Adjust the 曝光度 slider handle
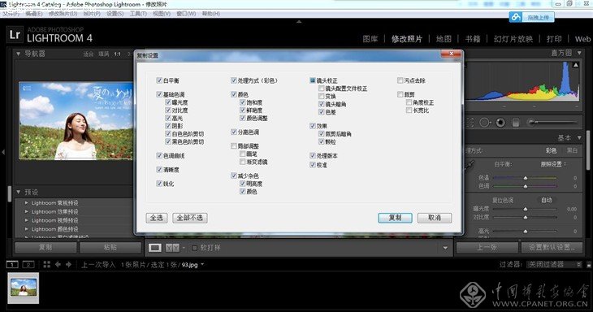The height and width of the screenshot is (312, 593). (x=526, y=209)
